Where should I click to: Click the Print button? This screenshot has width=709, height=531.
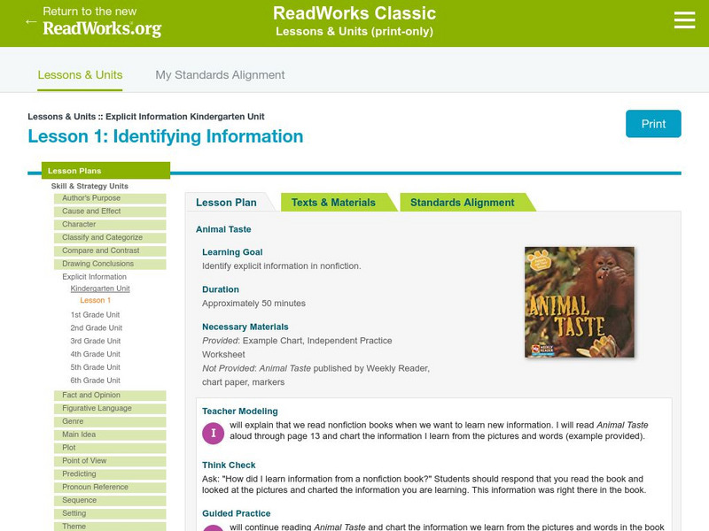click(x=653, y=124)
